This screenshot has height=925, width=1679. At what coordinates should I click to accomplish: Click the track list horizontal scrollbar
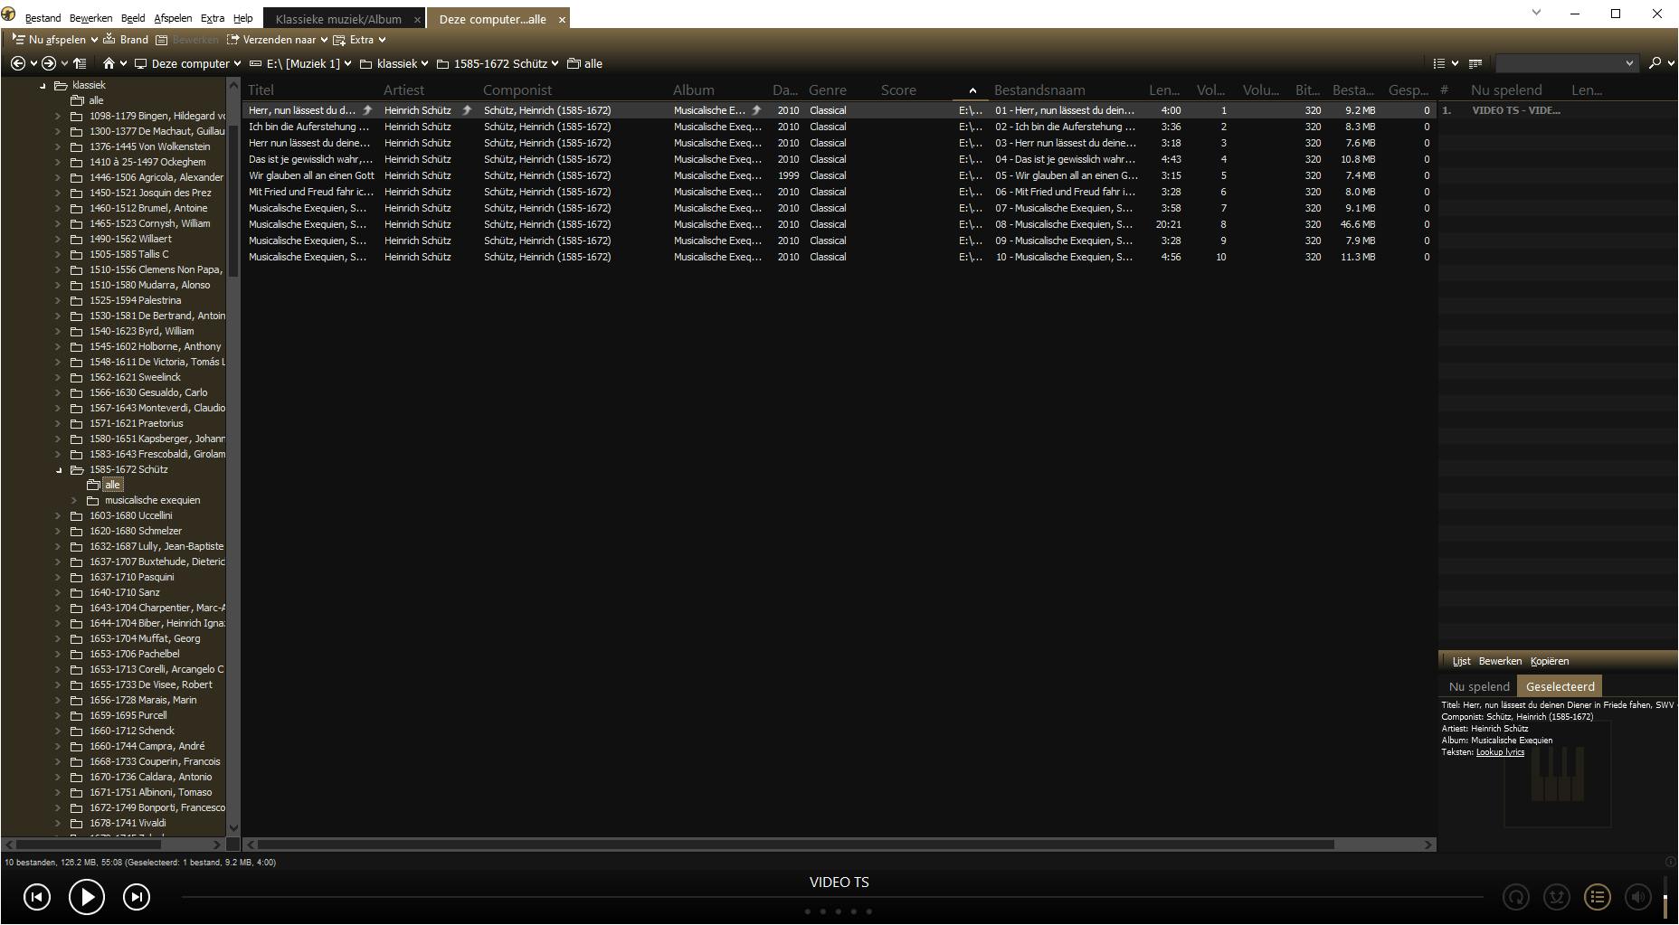click(796, 845)
